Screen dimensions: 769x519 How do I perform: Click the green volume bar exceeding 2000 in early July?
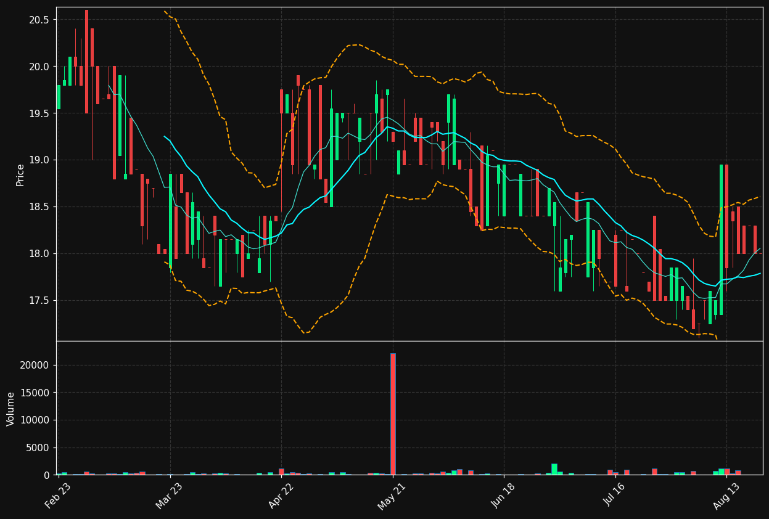(554, 469)
